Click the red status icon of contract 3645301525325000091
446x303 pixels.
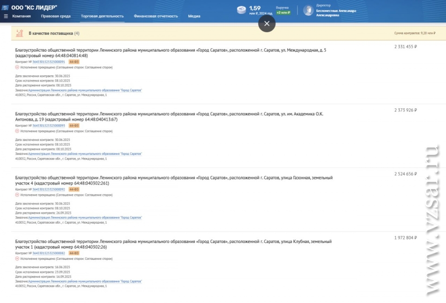(17, 67)
